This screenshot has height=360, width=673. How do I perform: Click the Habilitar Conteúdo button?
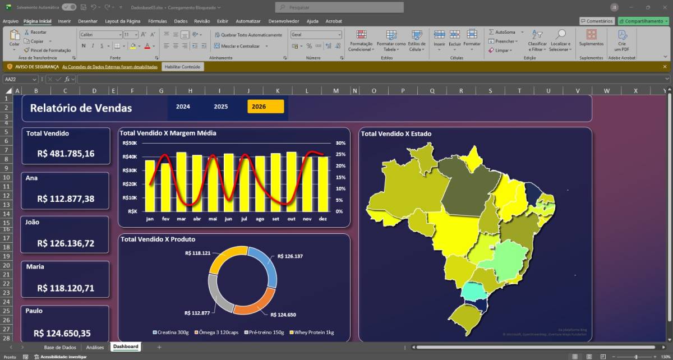(183, 66)
